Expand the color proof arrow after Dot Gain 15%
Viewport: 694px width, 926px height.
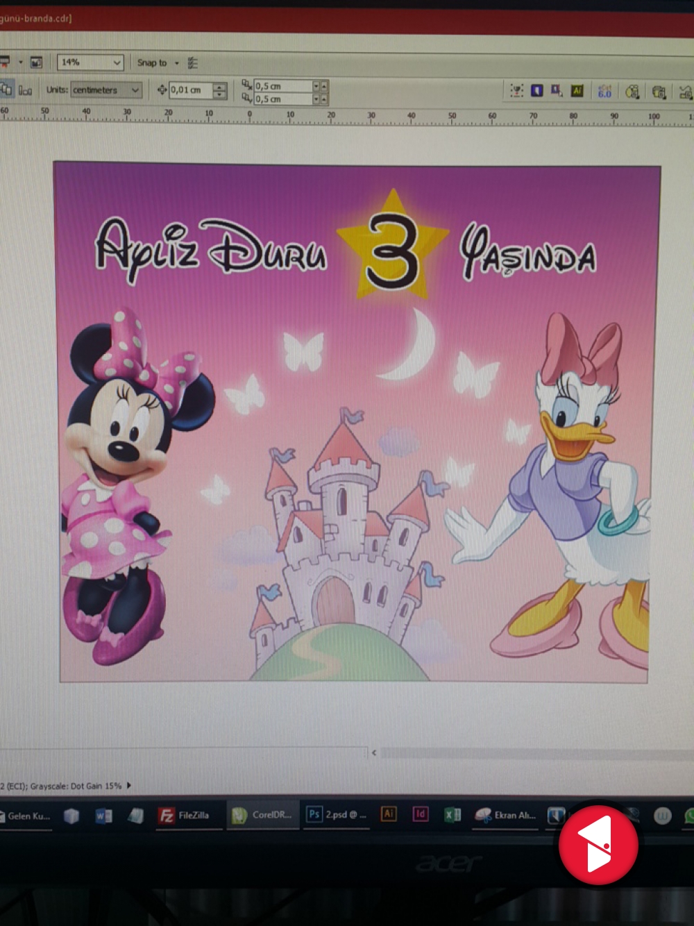tap(129, 786)
